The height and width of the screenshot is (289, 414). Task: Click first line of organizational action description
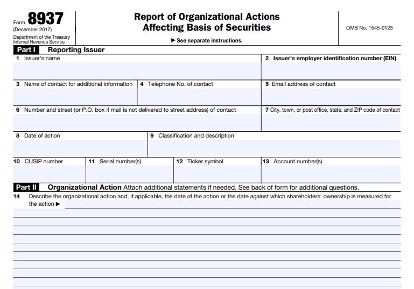[231, 204]
